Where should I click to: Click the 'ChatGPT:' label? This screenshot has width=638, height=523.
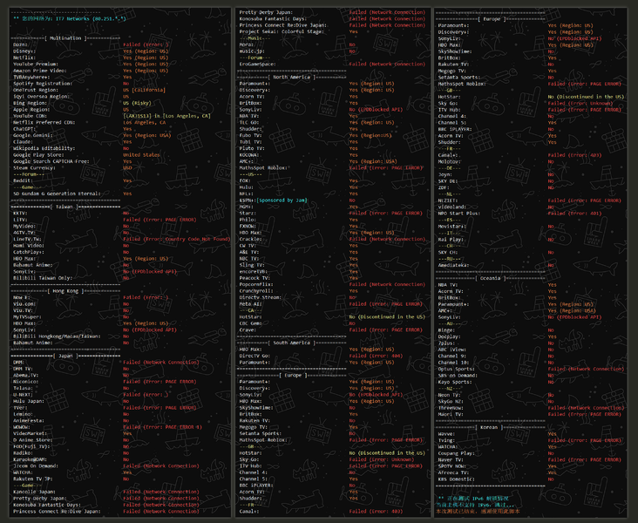[24, 129]
